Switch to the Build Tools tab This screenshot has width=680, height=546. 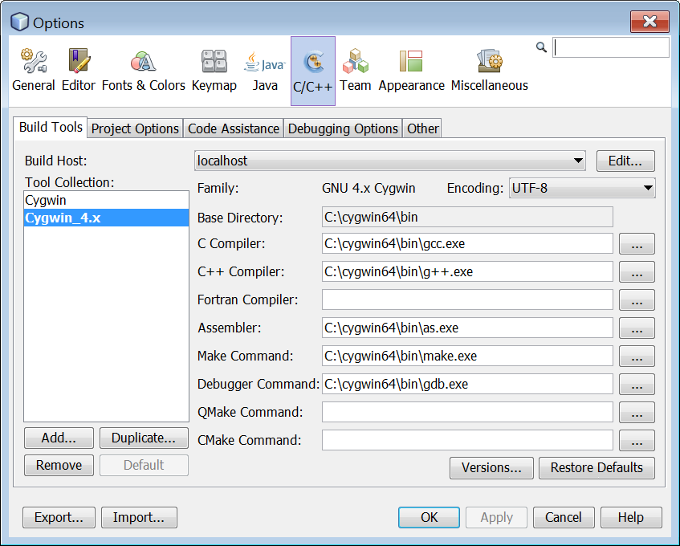[51, 127]
